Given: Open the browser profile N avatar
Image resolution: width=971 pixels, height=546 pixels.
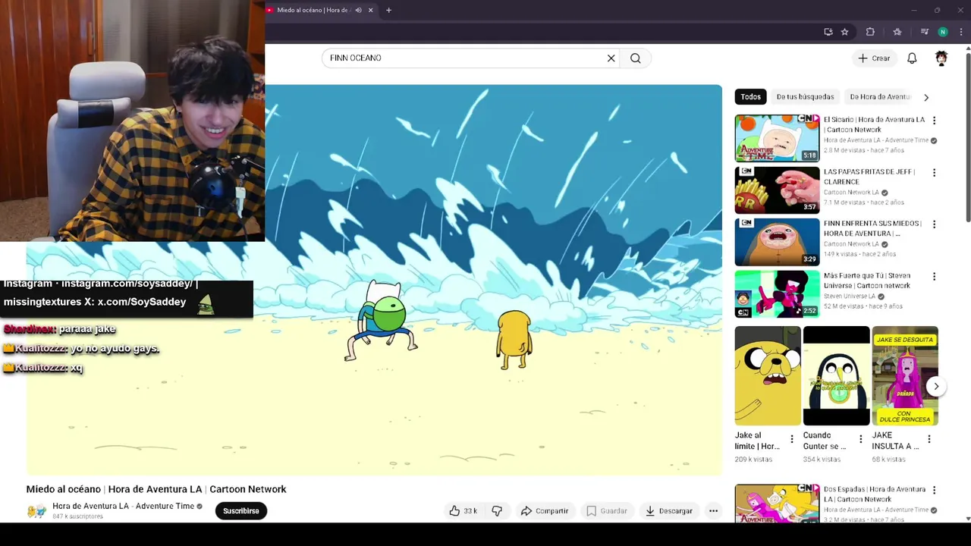Looking at the screenshot, I should pos(943,32).
